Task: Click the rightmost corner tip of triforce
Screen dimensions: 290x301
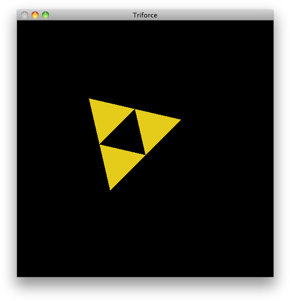Action: [x=180, y=120]
